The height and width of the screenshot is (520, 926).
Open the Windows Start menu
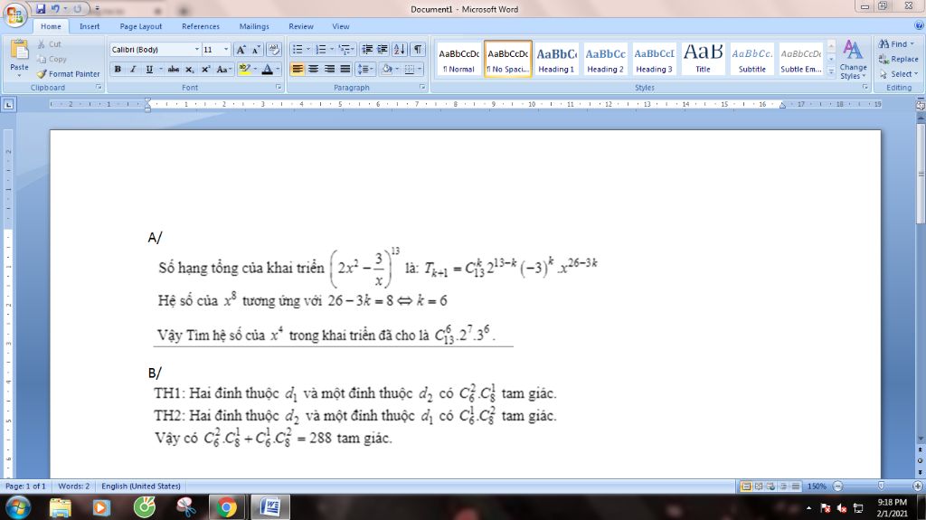point(18,507)
